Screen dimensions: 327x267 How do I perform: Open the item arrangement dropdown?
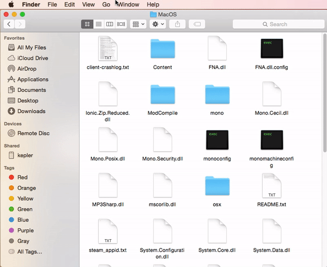(138, 24)
